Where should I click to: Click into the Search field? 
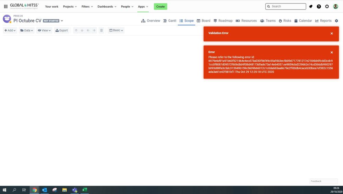tap(286, 7)
